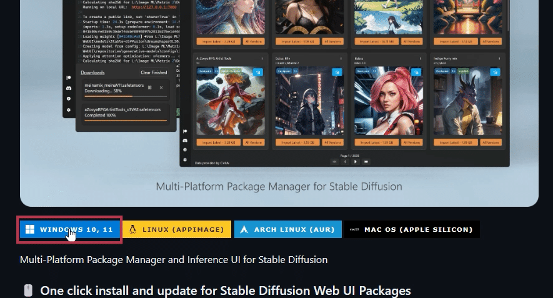
Task: Click 'All Versions' on the A-Zovya RPG Artist Tools card
Action: (x=254, y=142)
